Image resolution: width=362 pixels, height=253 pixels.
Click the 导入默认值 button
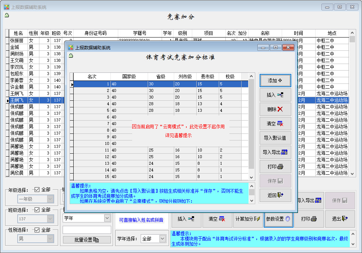[x=275, y=138]
